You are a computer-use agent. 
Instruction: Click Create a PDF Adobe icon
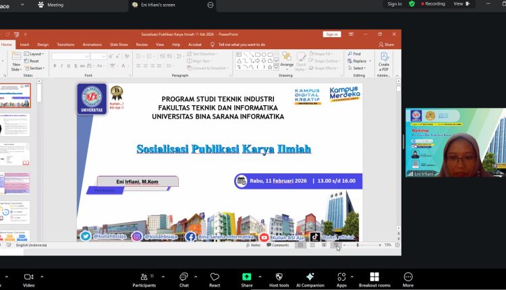pyautogui.click(x=384, y=62)
